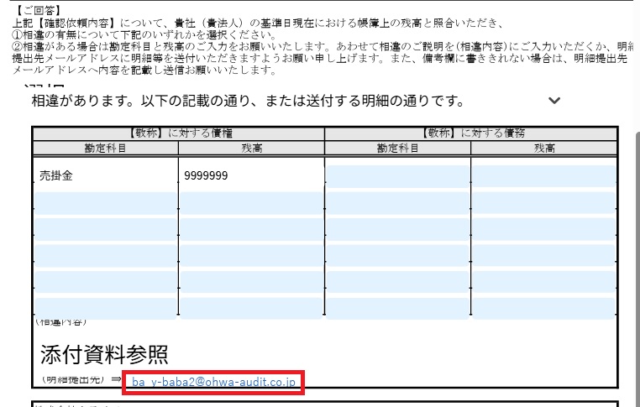Click fifth-row 勘定科目 field under 債務

(x=397, y=282)
